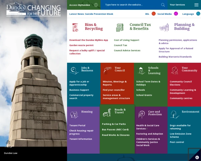
Task: Click Commercial property search
Action: 81,97
